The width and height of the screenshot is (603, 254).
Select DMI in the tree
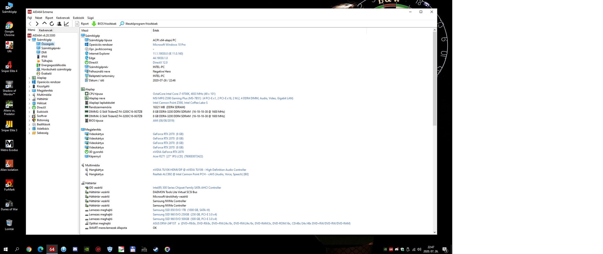[x=44, y=52]
